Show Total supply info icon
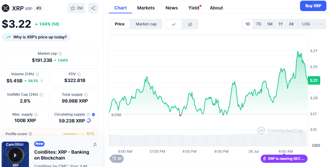 (x=86, y=95)
